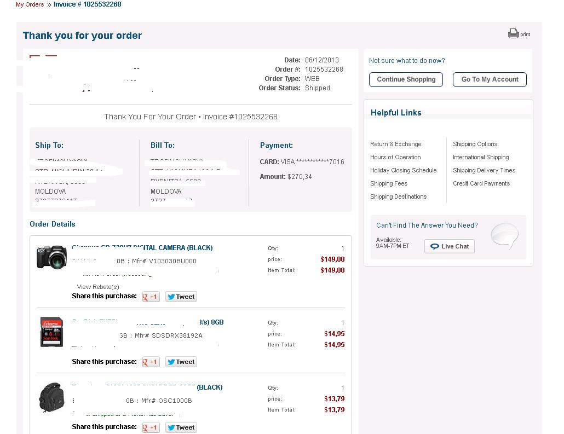Screen dimensions: 564x434
Task: Open the Holiday Closing Schedule link
Action: click(x=403, y=170)
